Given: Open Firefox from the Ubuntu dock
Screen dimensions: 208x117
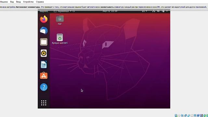Looking at the screenshot, I should 44,19.
